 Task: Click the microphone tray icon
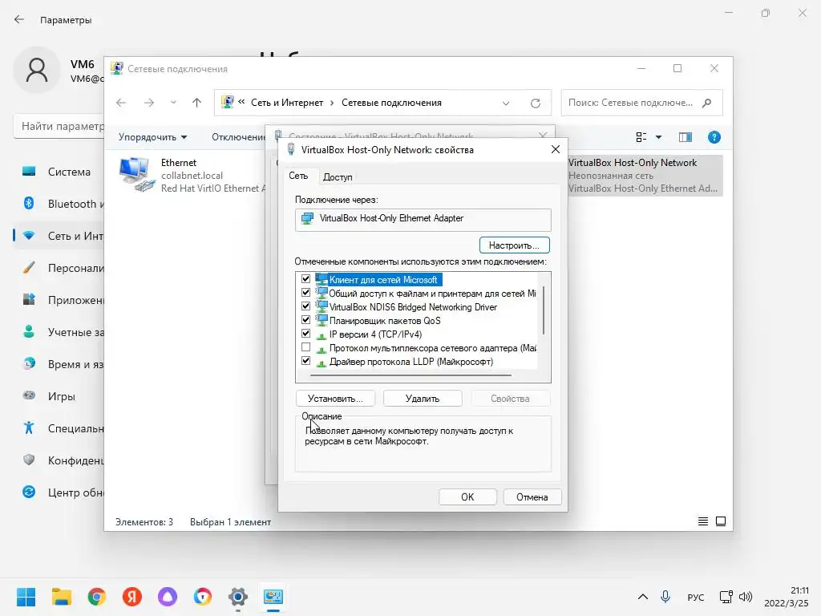tap(665, 597)
